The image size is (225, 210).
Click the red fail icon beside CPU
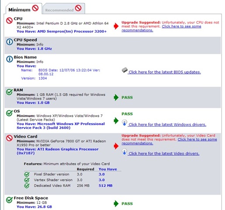[x=9, y=21]
